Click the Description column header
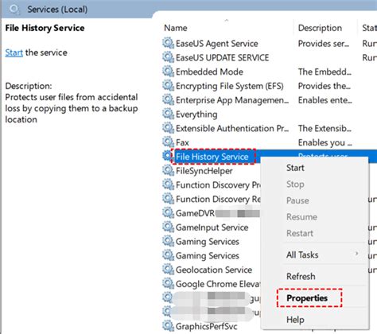Viewport: 377px width, 334px height. [x=320, y=28]
